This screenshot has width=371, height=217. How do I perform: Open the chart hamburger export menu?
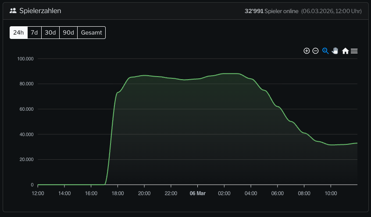(354, 51)
